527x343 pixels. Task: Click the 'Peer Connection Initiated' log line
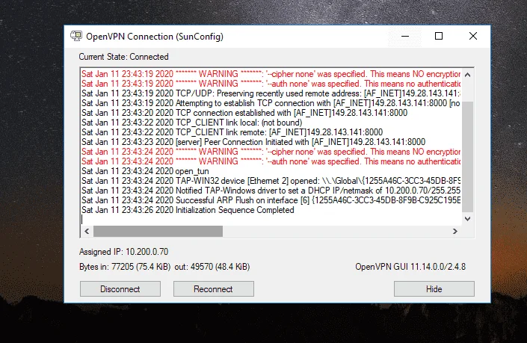coord(253,142)
